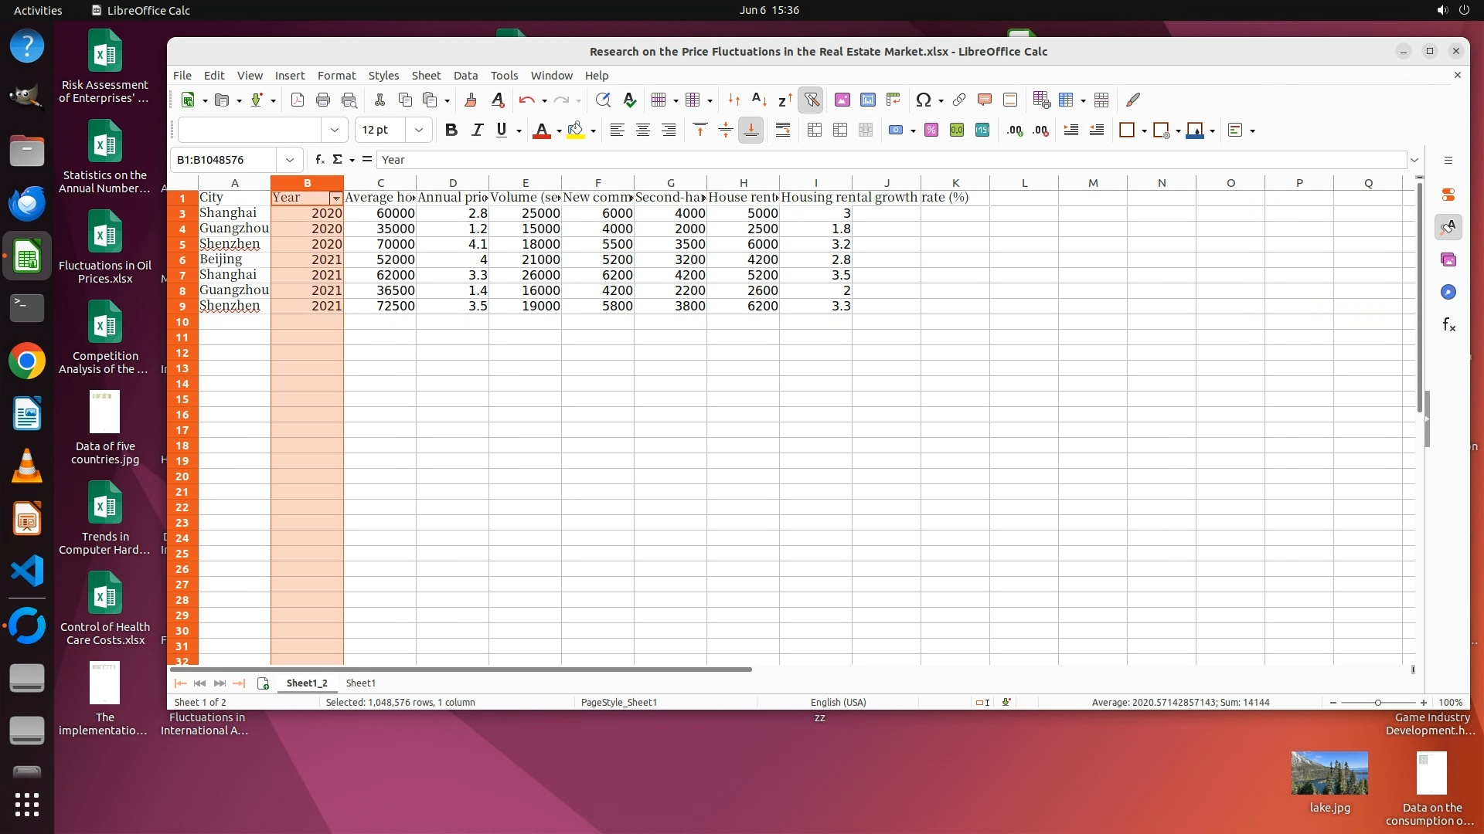This screenshot has width=1484, height=834.
Task: Click the Clone Formatting paintbrush icon
Action: 471,100
